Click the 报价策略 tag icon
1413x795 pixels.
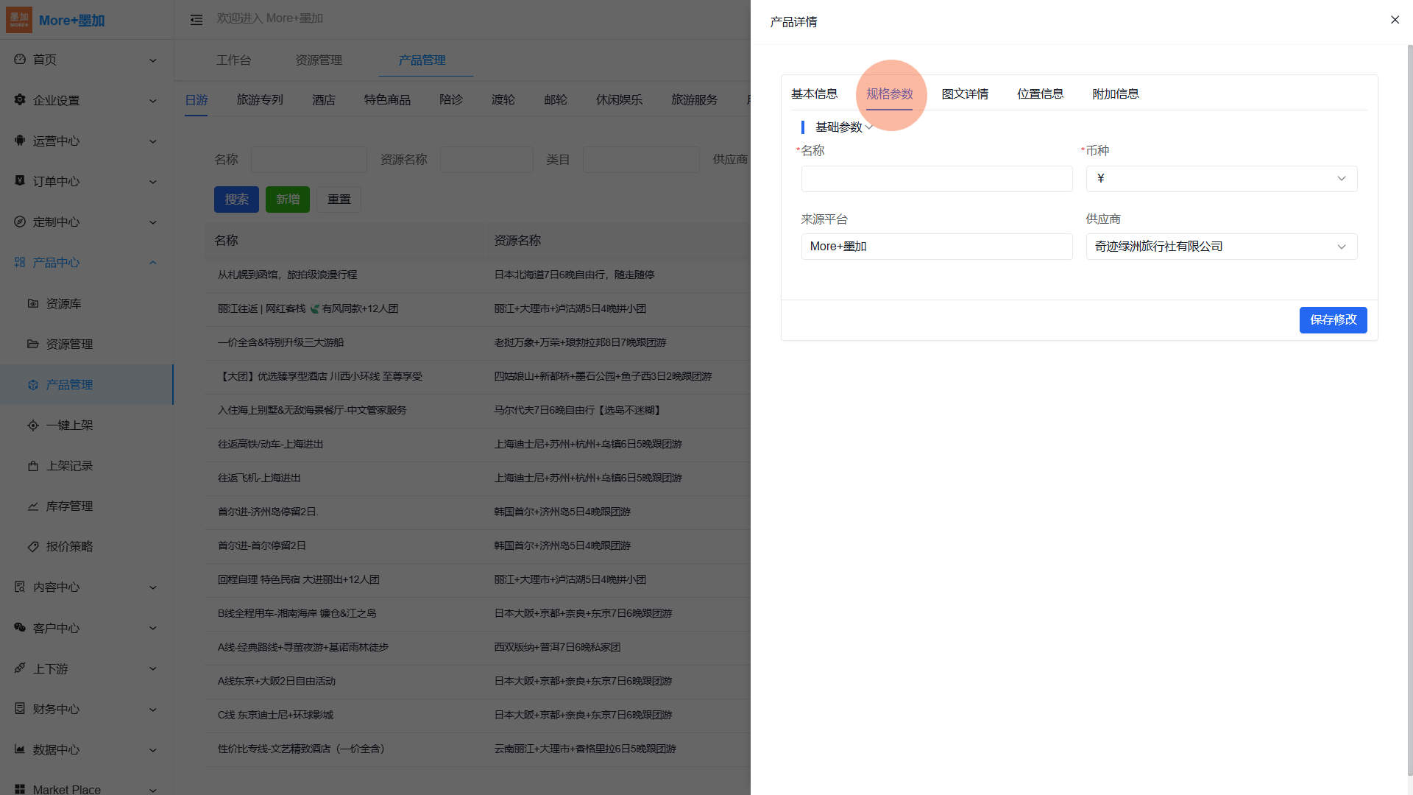pos(33,547)
